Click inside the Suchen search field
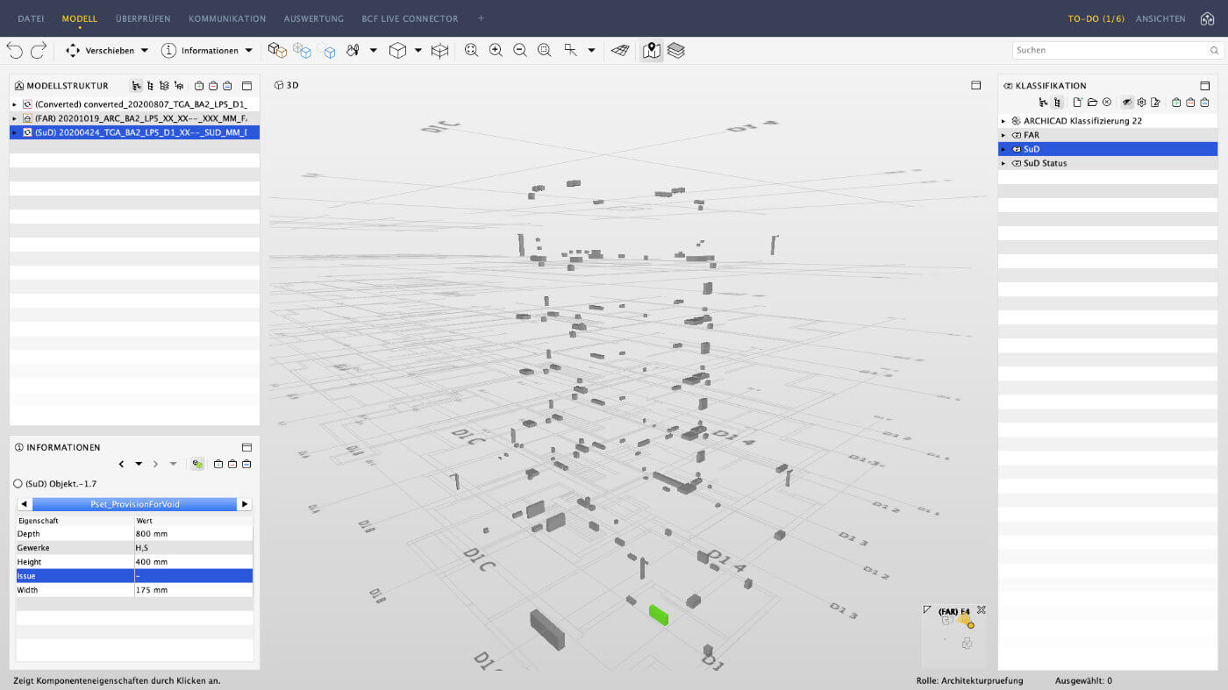The height and width of the screenshot is (690, 1228). [1110, 50]
